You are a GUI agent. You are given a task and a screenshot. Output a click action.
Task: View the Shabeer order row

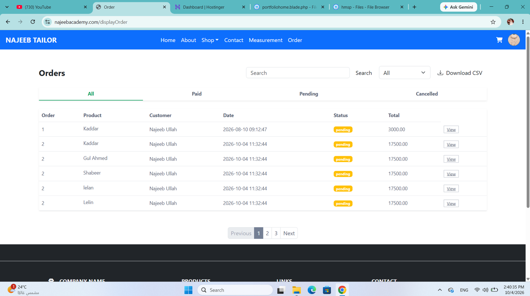pos(451,174)
